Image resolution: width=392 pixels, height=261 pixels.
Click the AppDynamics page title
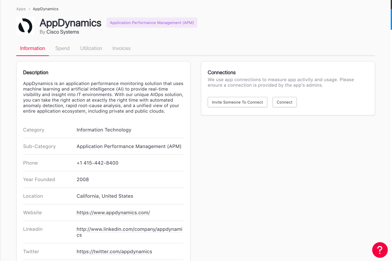(x=71, y=23)
